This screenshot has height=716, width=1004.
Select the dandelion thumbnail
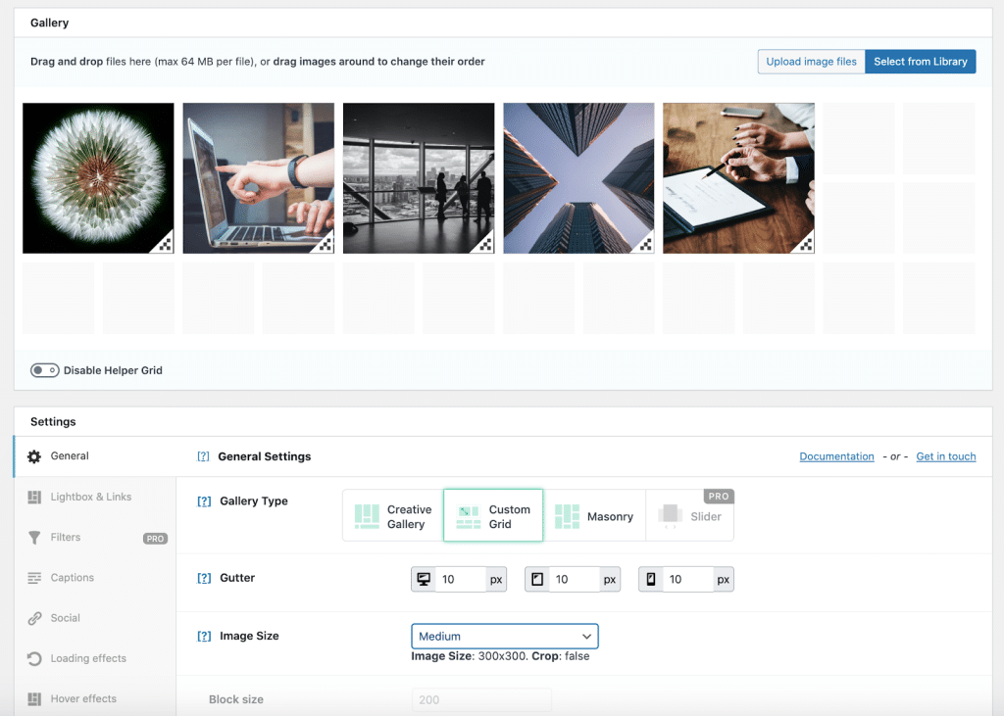pyautogui.click(x=98, y=178)
